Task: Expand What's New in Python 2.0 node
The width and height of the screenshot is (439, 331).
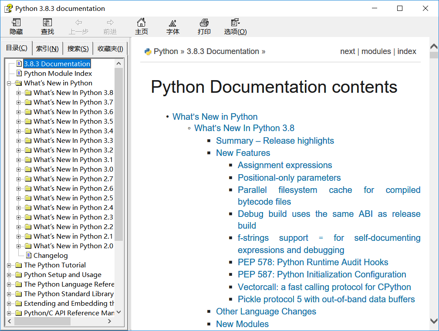Action: (x=18, y=246)
